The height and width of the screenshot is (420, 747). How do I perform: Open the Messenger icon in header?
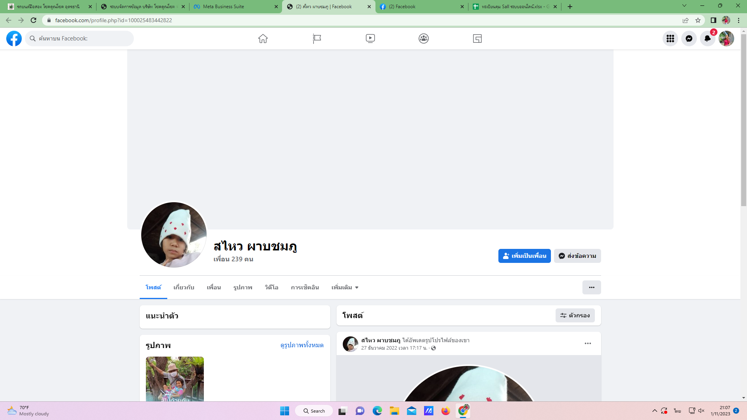pyautogui.click(x=689, y=38)
